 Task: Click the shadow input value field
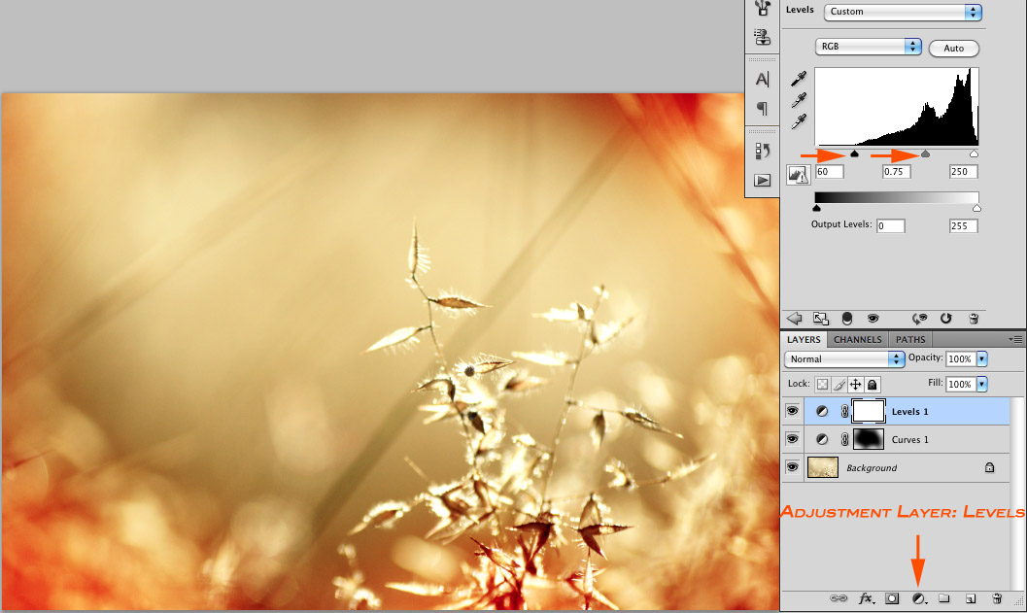tap(829, 172)
